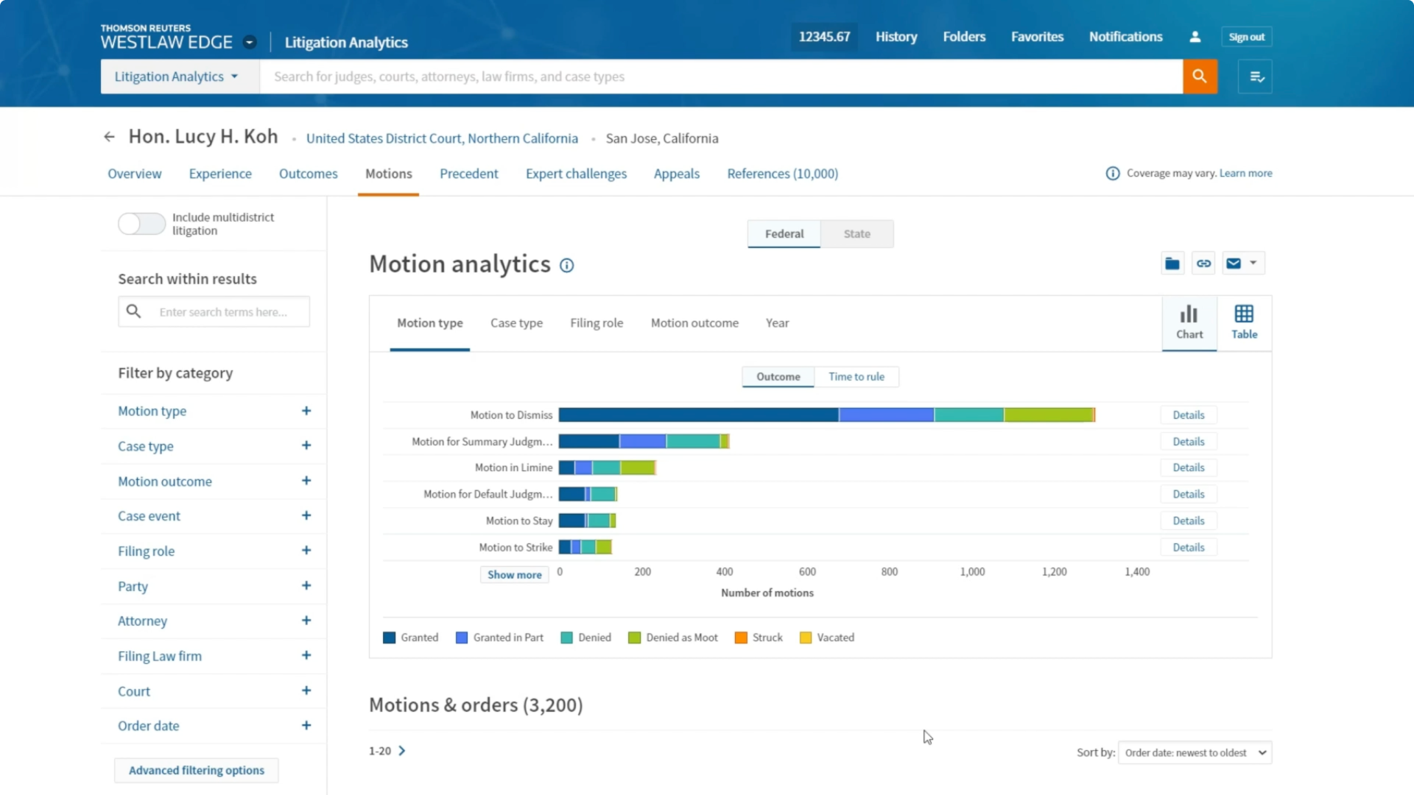This screenshot has width=1414, height=795.
Task: Open the Sort by order date dropdown
Action: [1195, 752]
